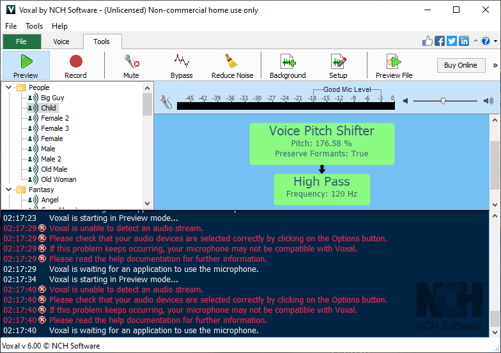Open the help icon dropdown arrow
This screenshot has width=501, height=353.
(496, 41)
